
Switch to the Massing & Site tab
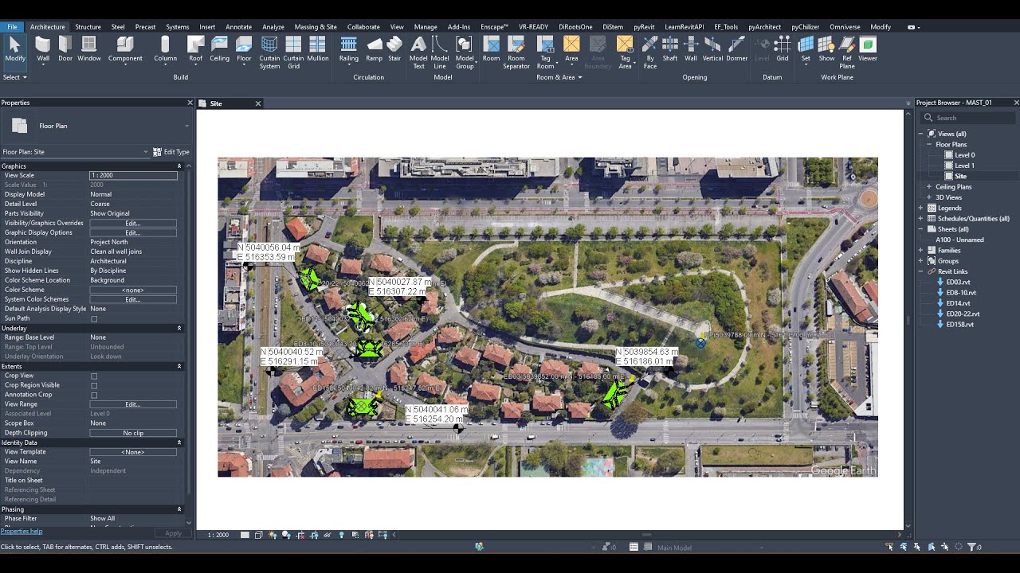[x=316, y=27]
